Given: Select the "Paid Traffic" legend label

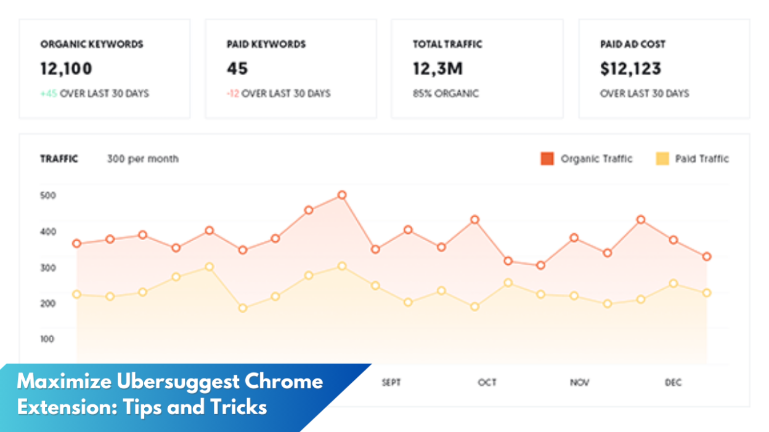Looking at the screenshot, I should (702, 159).
